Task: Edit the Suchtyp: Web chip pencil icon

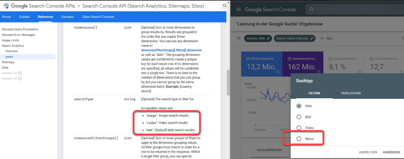Action: coord(268,39)
